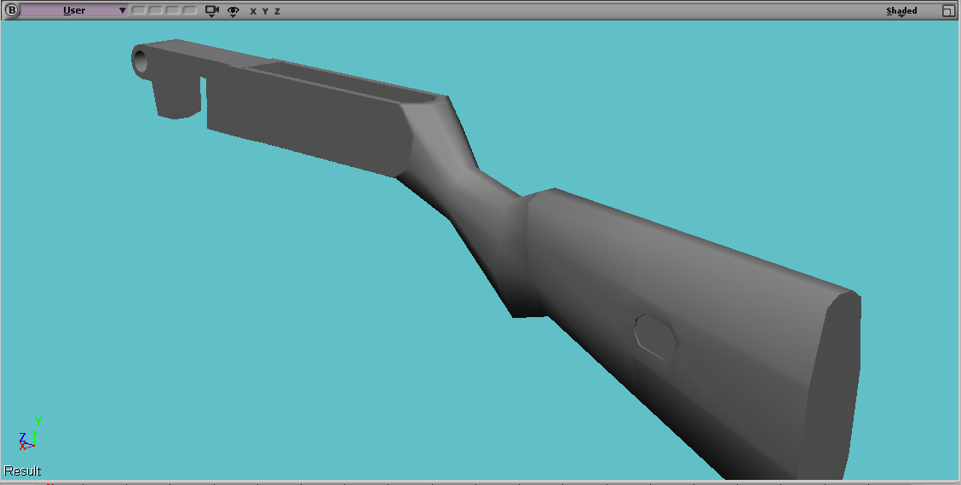Screen dimensions: 961x485
Task: Click the second memo camera slot
Action: (156, 10)
